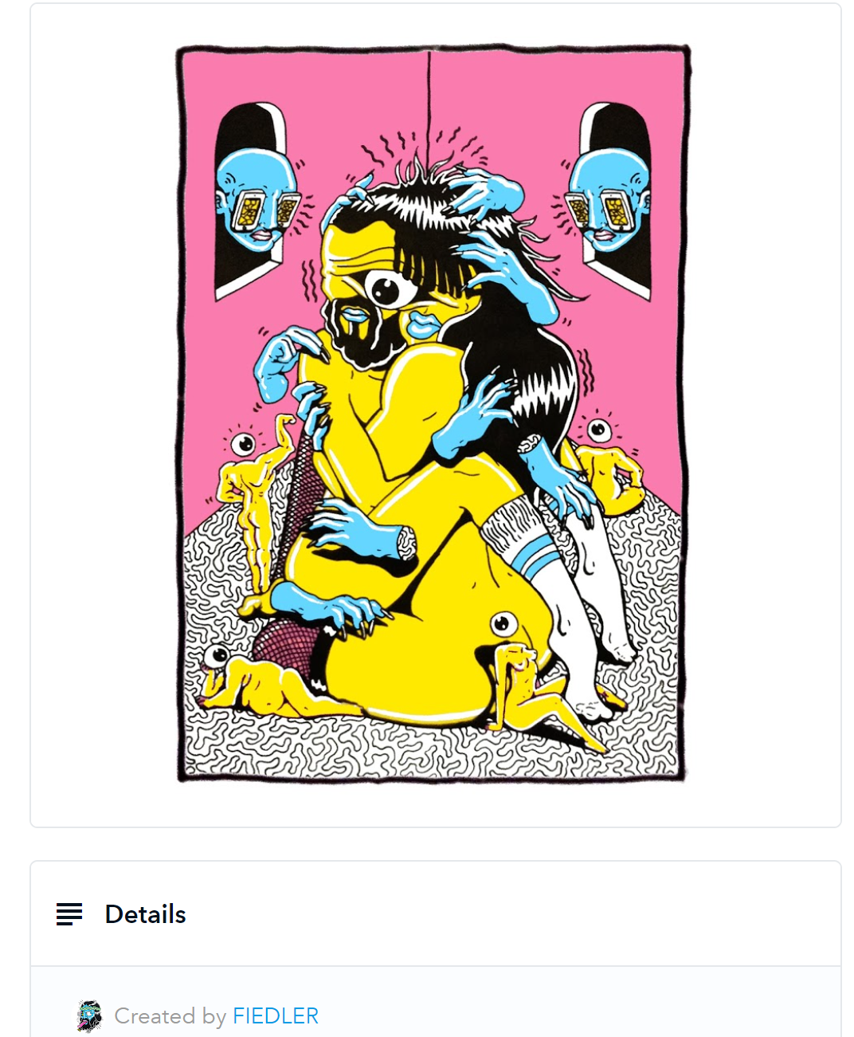
Task: Click the gray strip below the Details header
Action: click(x=435, y=1002)
